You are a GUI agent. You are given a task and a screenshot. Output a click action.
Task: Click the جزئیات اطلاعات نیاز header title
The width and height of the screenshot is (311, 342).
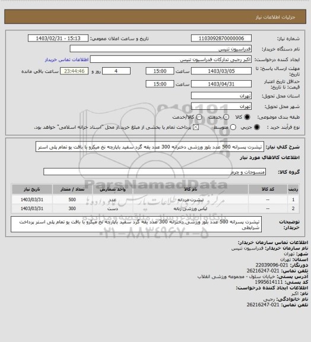click(275, 17)
